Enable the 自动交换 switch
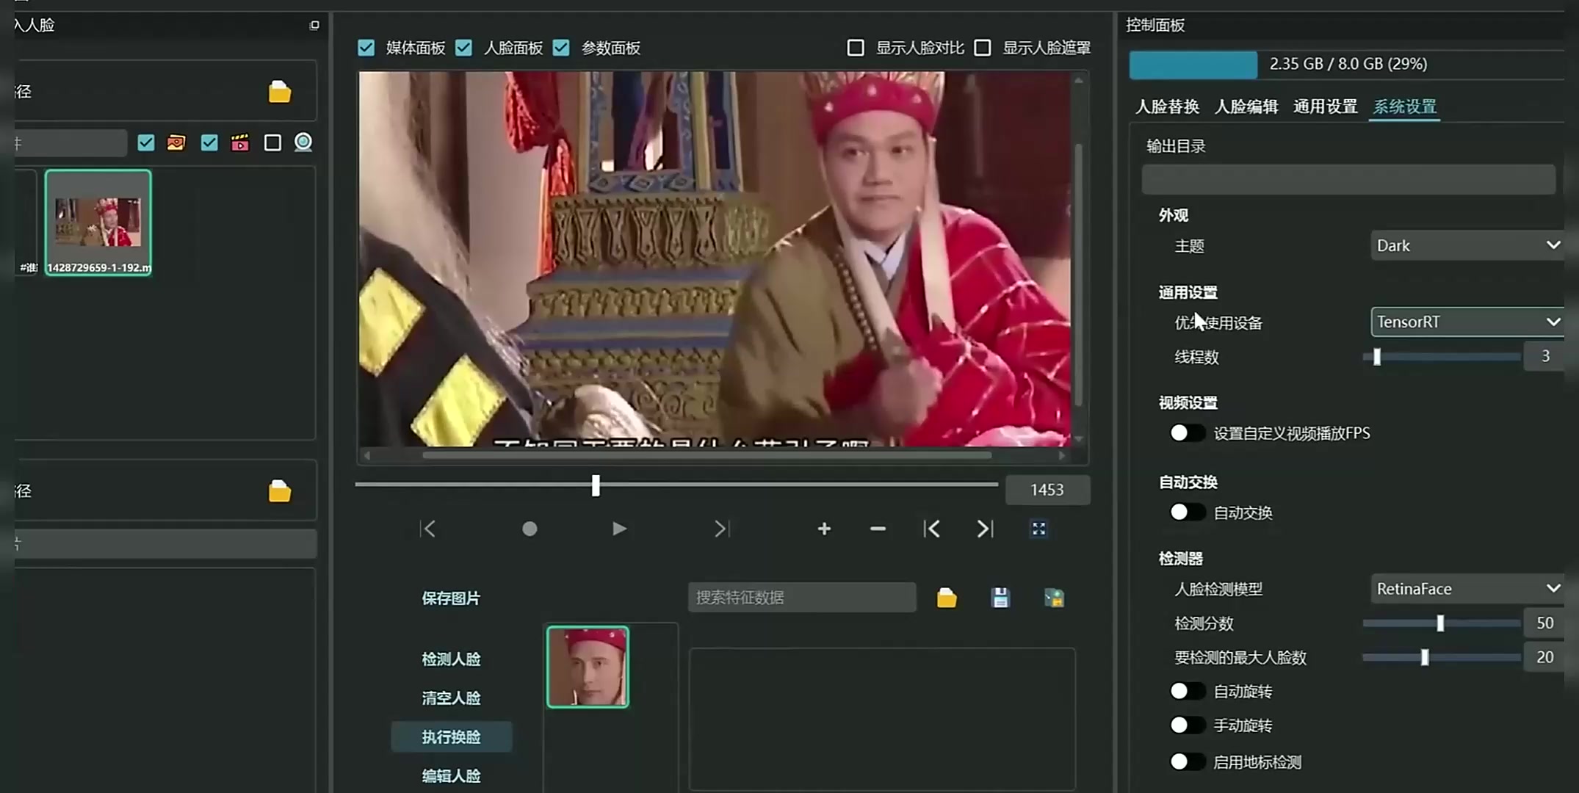1579x793 pixels. tap(1187, 513)
